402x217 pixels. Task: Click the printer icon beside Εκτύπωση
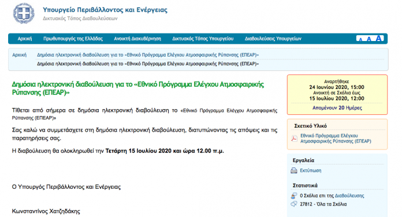(294, 170)
